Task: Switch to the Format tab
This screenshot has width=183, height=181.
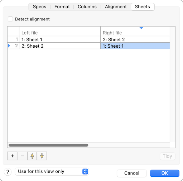Action: pos(62,7)
